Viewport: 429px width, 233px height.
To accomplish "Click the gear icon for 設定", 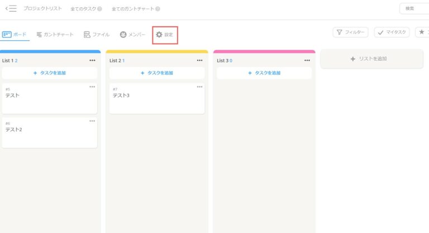I will click(159, 35).
